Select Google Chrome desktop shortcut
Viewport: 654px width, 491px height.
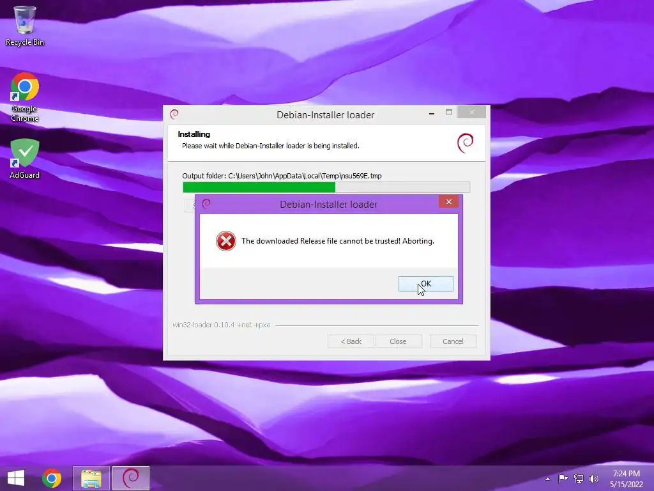click(25, 97)
